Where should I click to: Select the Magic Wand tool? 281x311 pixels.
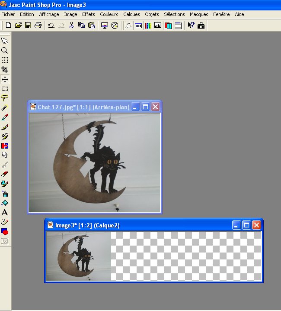pos(5,108)
